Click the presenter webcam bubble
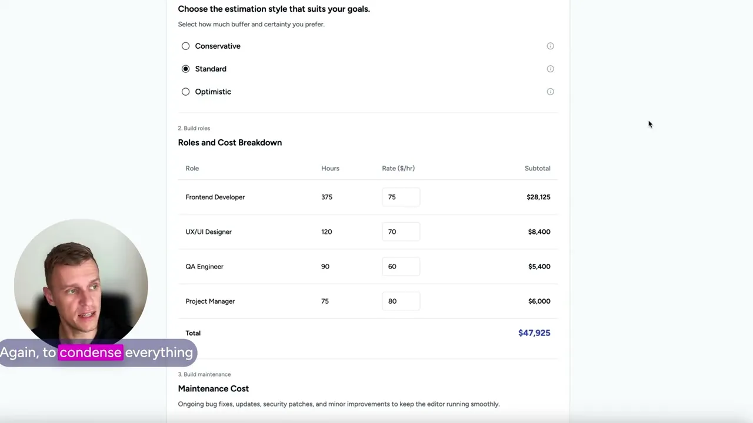The height and width of the screenshot is (423, 753). [x=81, y=285]
